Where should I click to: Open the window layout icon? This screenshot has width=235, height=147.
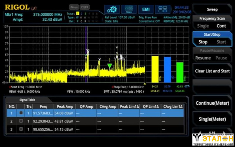coord(163,9)
